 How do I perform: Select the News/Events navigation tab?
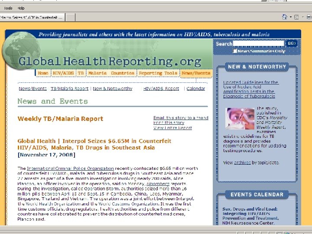pyautogui.click(x=196, y=73)
